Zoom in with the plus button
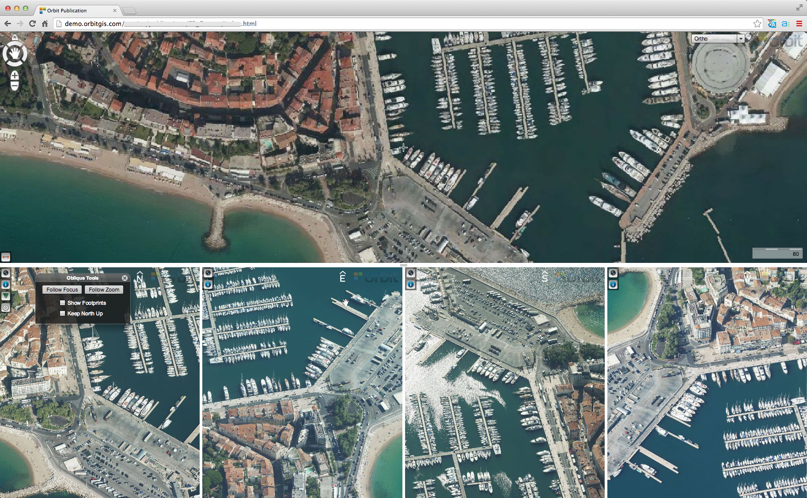 pos(15,76)
